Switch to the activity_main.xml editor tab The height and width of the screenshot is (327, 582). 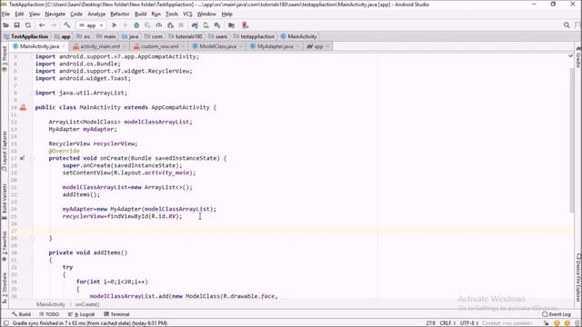point(99,46)
